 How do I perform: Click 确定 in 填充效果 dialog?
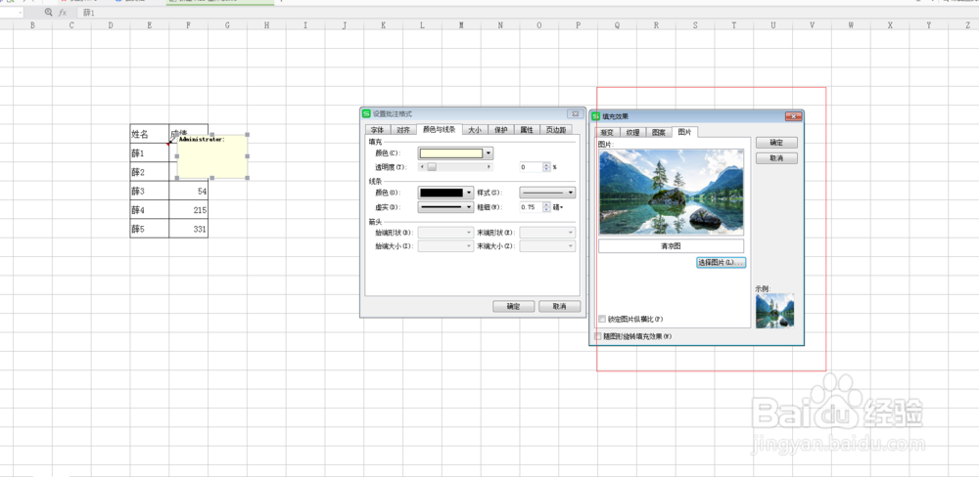click(x=776, y=143)
